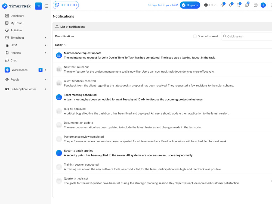Screen dimensions: 272x204
Task: Click the Workspaces icon
Action: click(7, 70)
